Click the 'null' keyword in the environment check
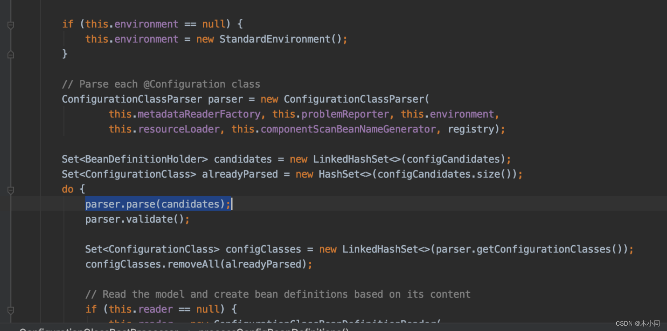667x331 pixels. tap(213, 24)
